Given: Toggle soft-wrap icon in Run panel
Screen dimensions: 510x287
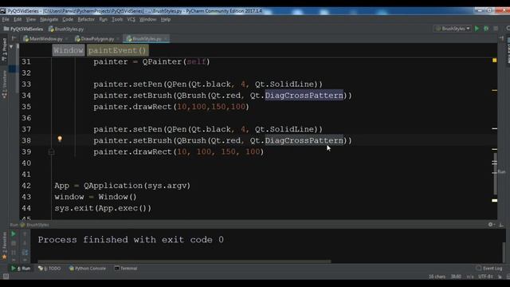Looking at the screenshot, I should click(x=25, y=253).
